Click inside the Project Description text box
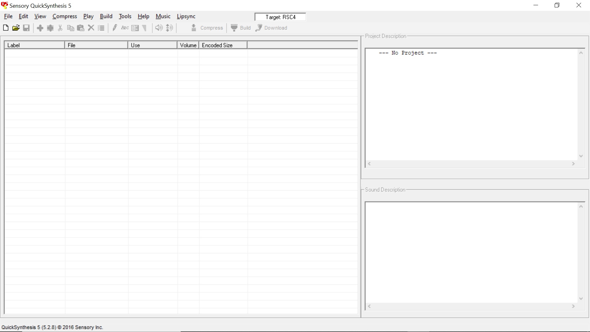The width and height of the screenshot is (590, 332). coord(471,105)
